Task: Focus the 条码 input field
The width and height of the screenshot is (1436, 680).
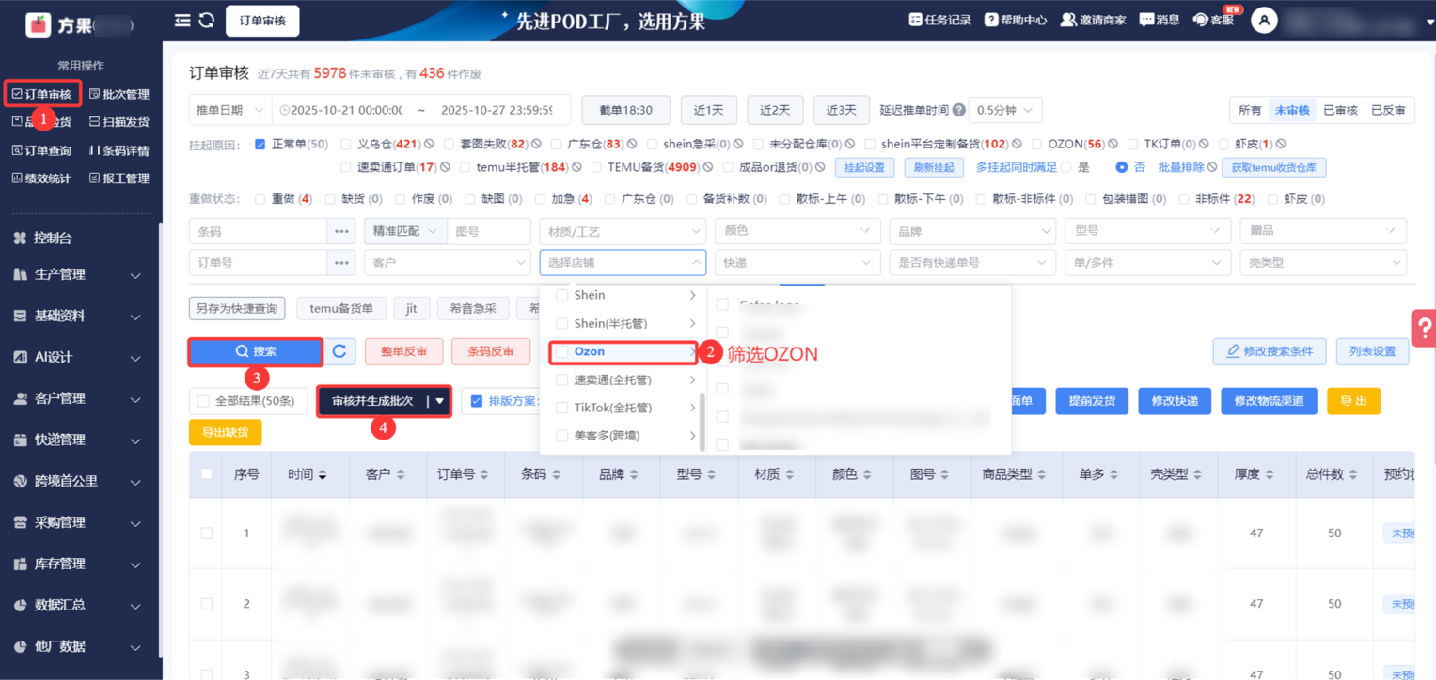Action: pyautogui.click(x=258, y=231)
